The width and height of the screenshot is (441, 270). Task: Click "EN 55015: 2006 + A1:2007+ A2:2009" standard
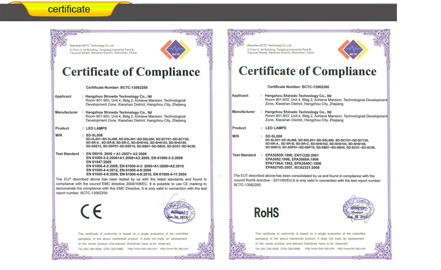[116, 154]
